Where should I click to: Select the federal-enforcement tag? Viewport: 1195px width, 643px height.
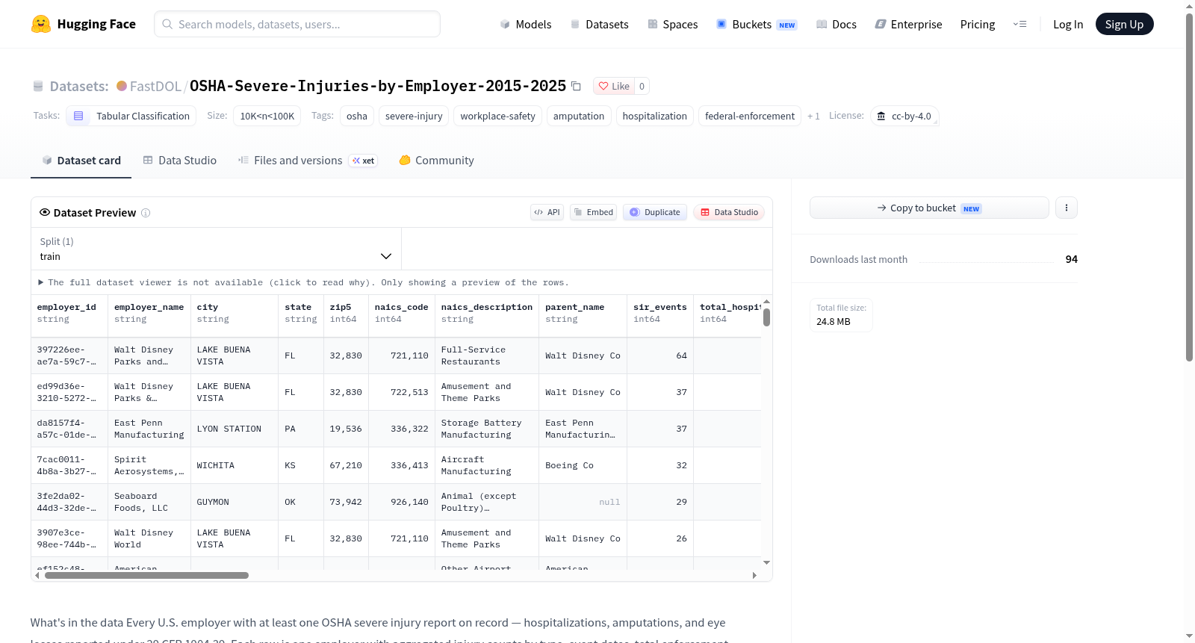point(750,116)
